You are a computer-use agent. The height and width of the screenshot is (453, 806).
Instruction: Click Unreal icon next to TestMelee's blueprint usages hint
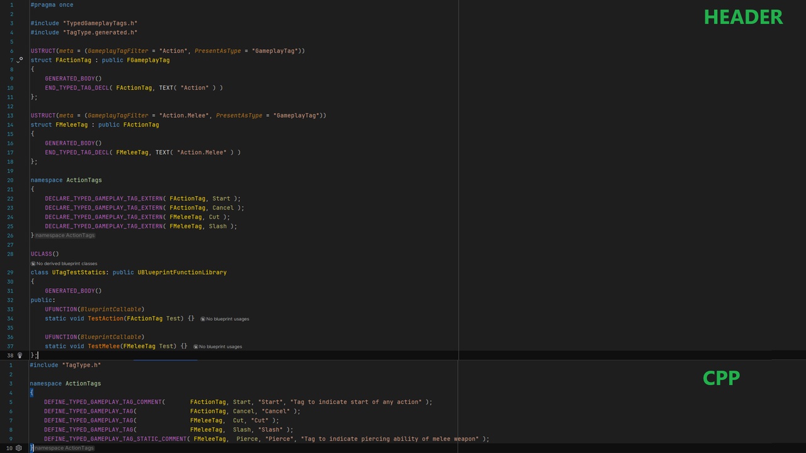click(195, 347)
